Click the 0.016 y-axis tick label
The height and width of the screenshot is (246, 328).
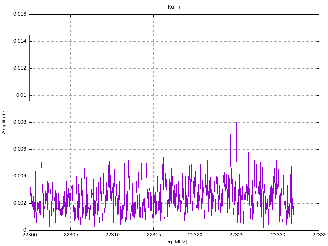(x=20, y=14)
